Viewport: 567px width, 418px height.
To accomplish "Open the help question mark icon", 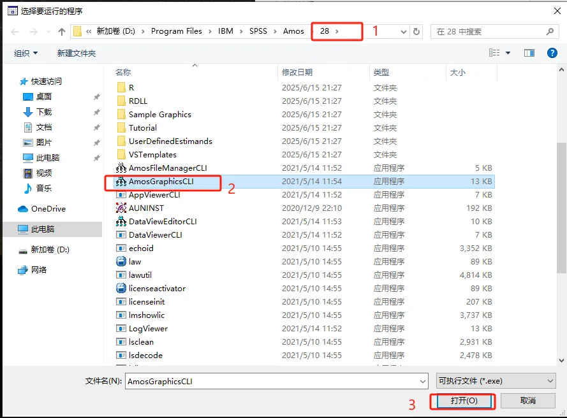I will coord(552,53).
